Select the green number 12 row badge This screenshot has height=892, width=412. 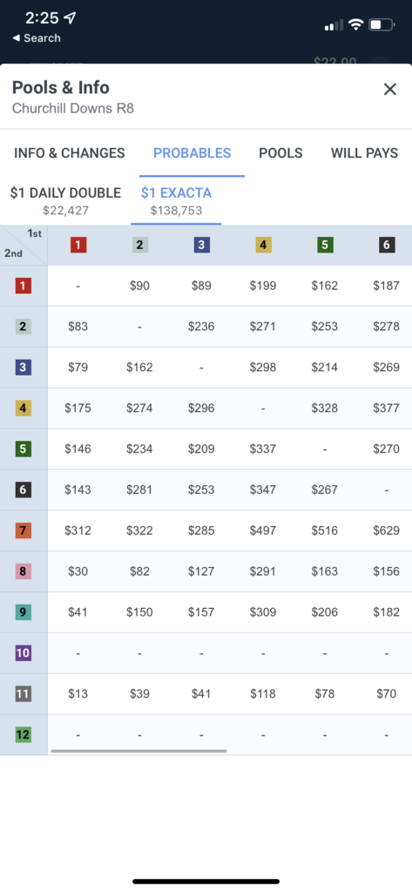(x=23, y=735)
